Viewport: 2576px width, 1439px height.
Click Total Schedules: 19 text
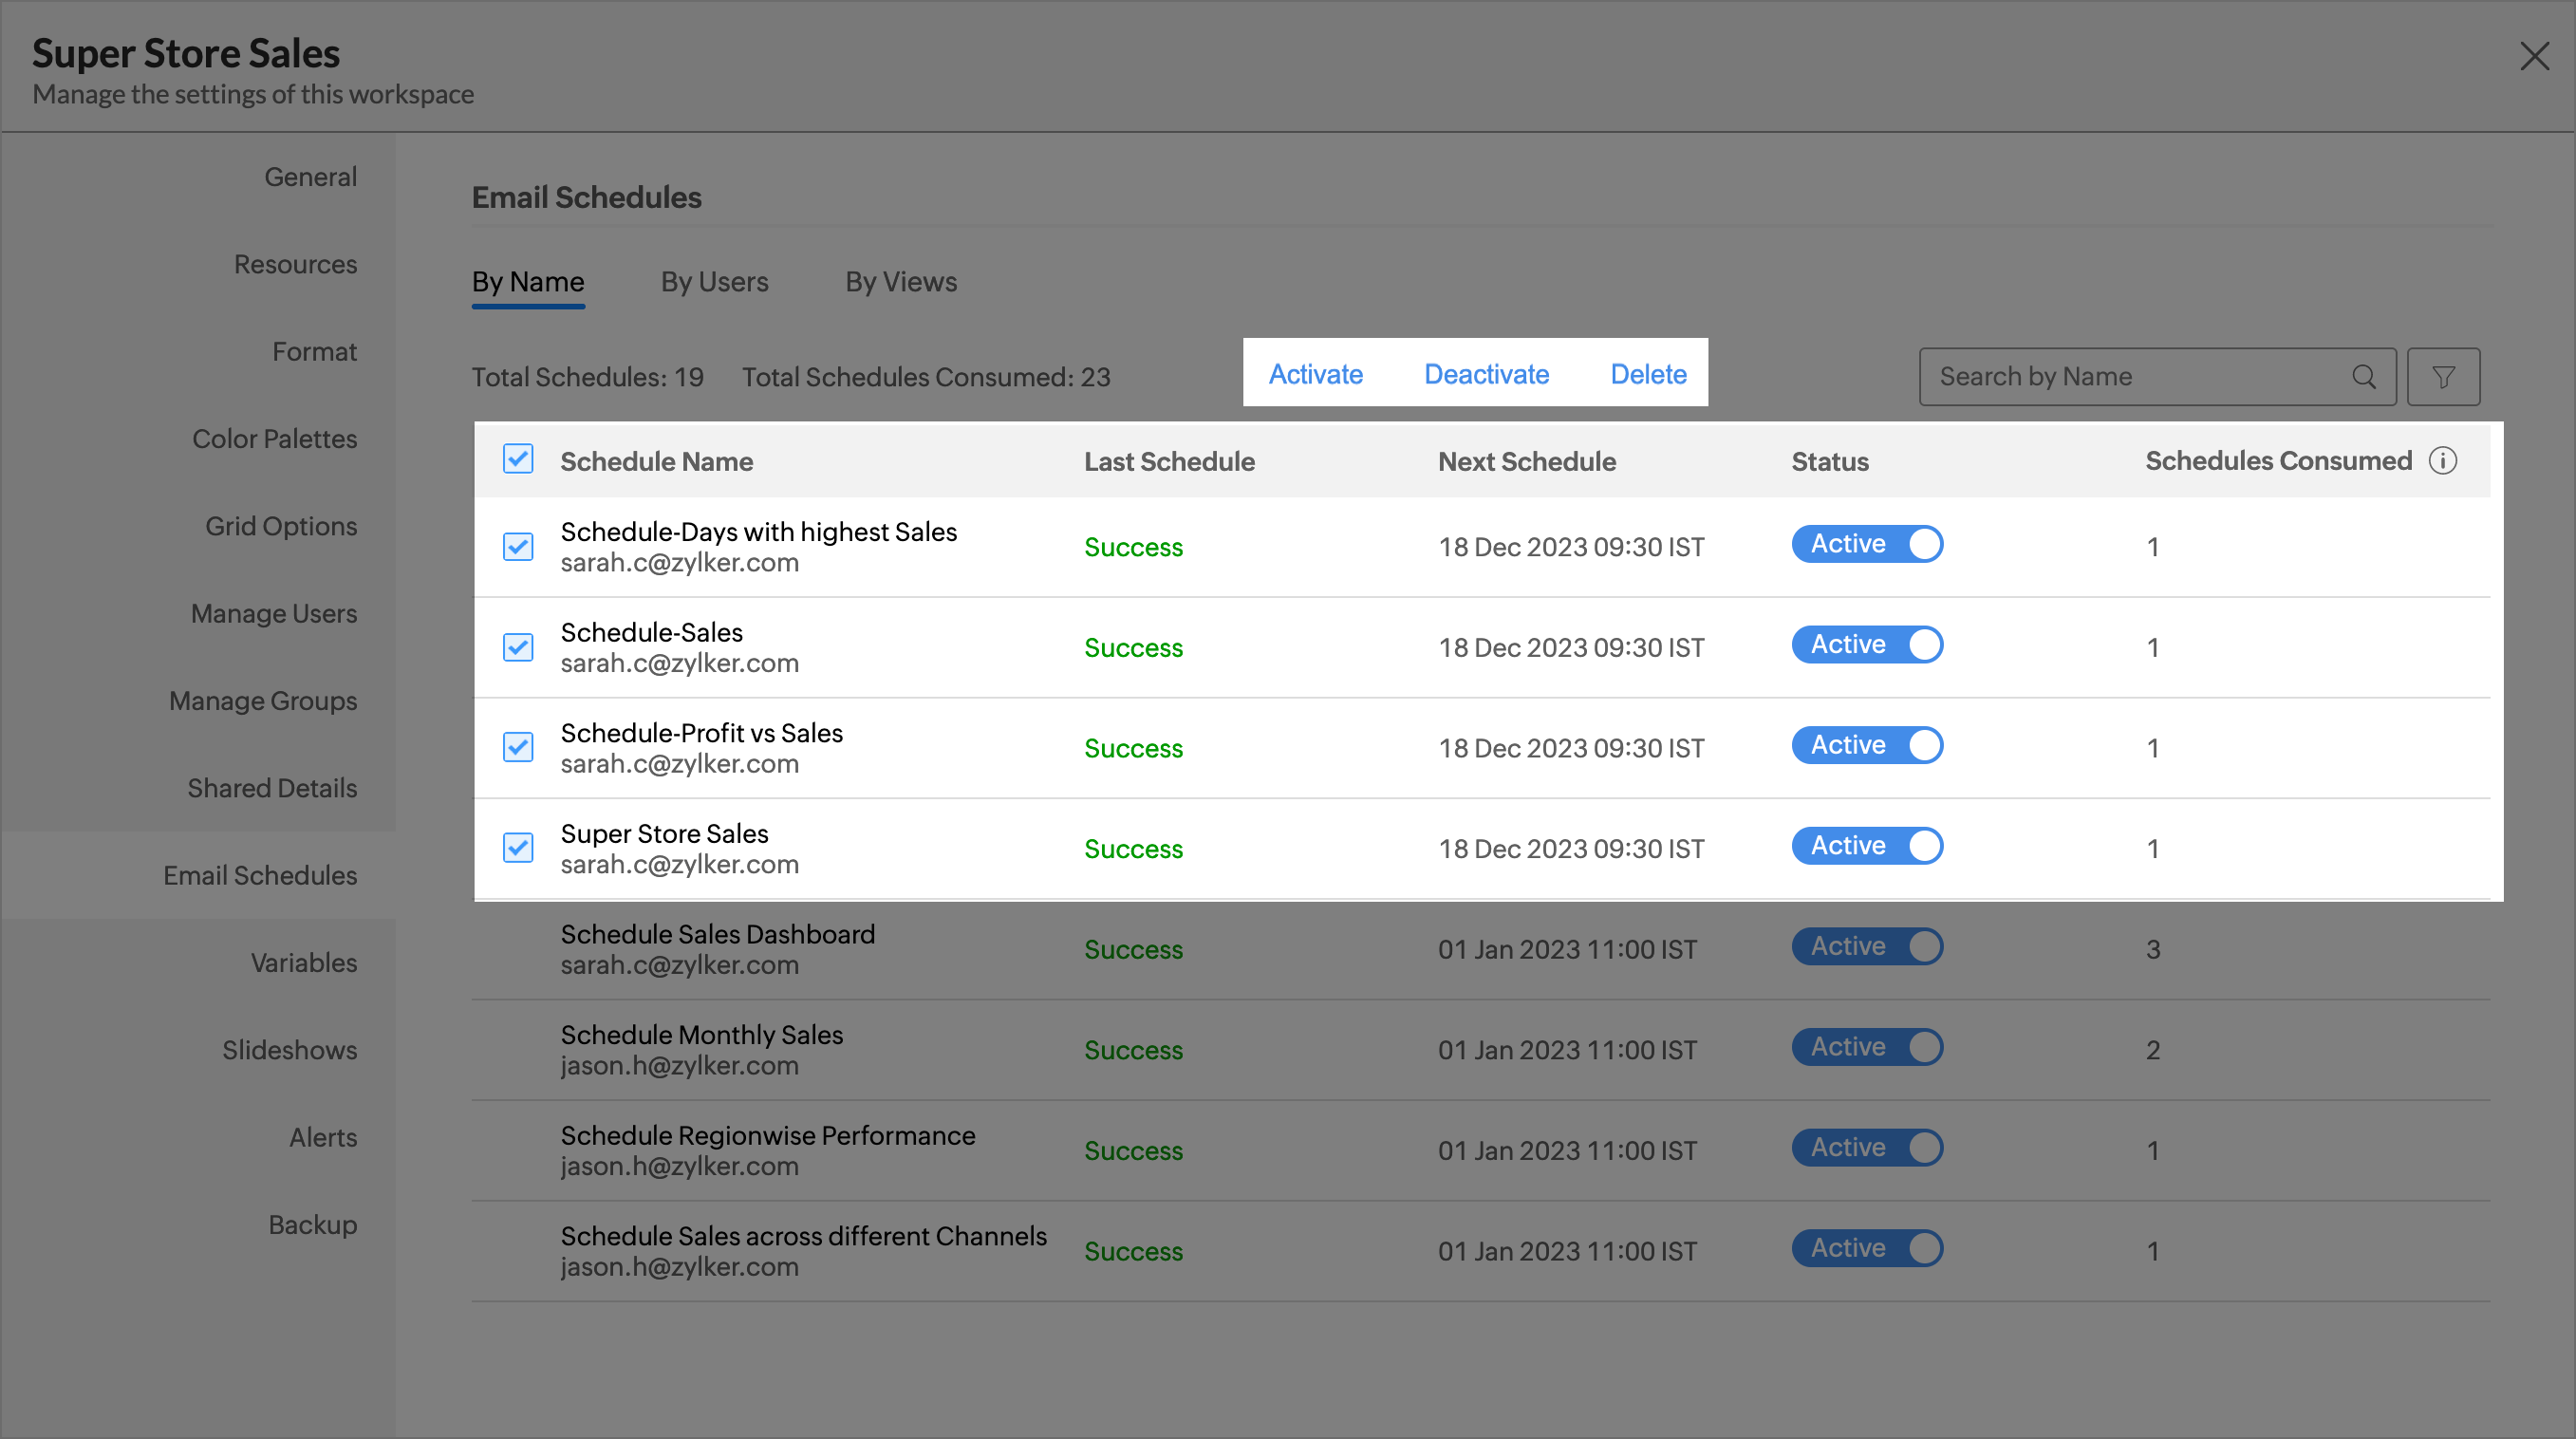588,377
